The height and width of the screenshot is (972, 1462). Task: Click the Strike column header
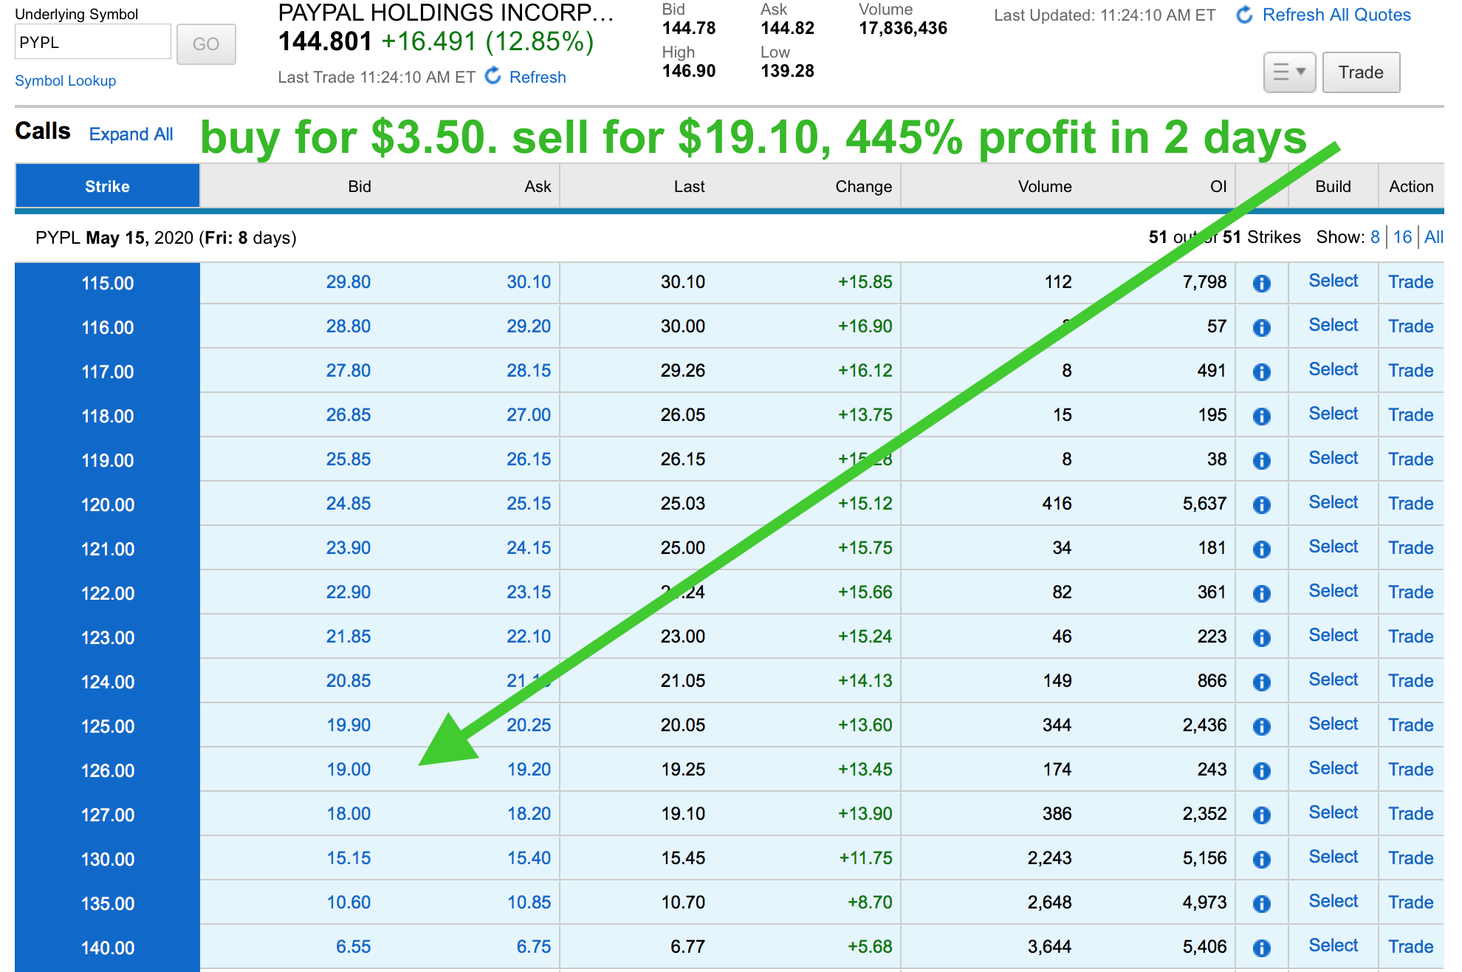107,186
